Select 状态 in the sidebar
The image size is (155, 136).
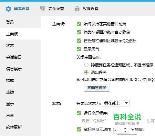21,45
